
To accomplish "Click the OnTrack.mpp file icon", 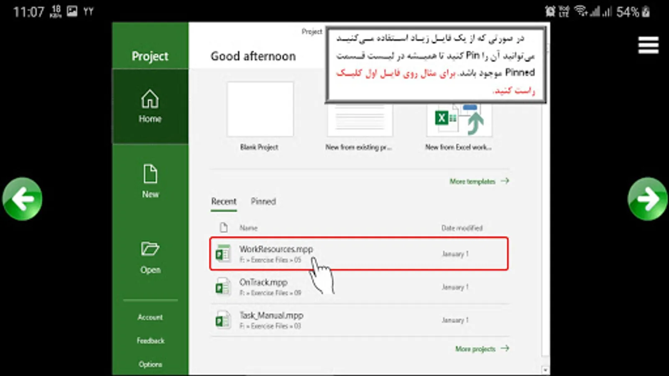I will pos(223,287).
